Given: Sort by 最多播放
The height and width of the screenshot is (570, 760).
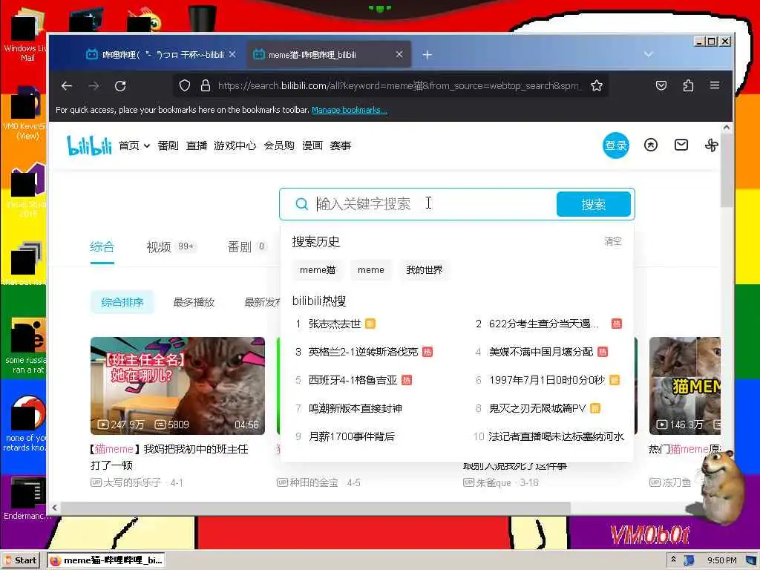Looking at the screenshot, I should click(x=194, y=302).
